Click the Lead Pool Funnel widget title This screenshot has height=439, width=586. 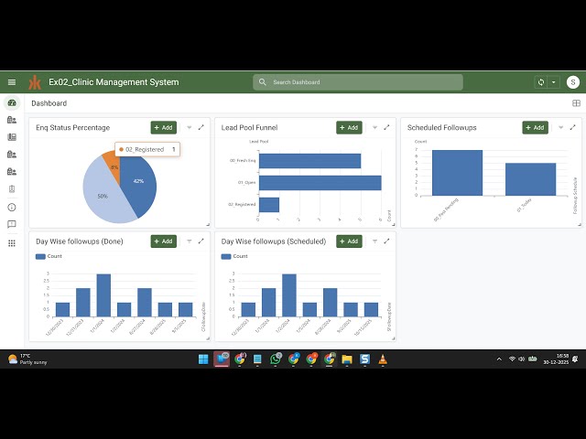(249, 127)
